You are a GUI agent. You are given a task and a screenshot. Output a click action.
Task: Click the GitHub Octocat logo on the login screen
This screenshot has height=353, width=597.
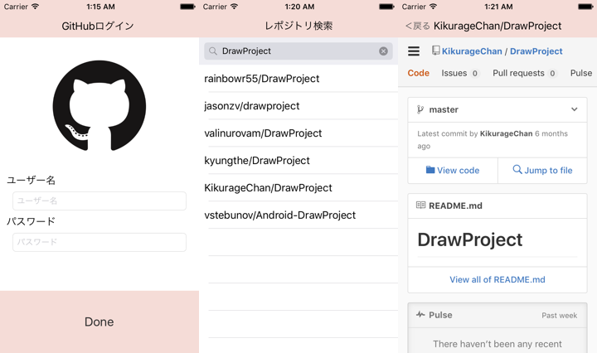click(99, 106)
